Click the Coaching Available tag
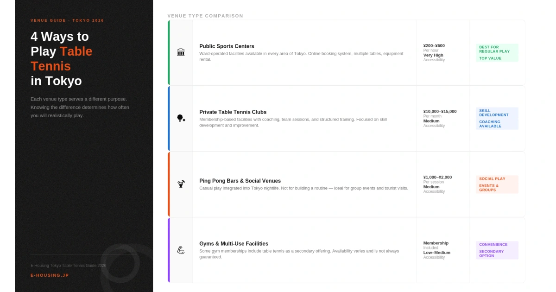 pos(490,124)
